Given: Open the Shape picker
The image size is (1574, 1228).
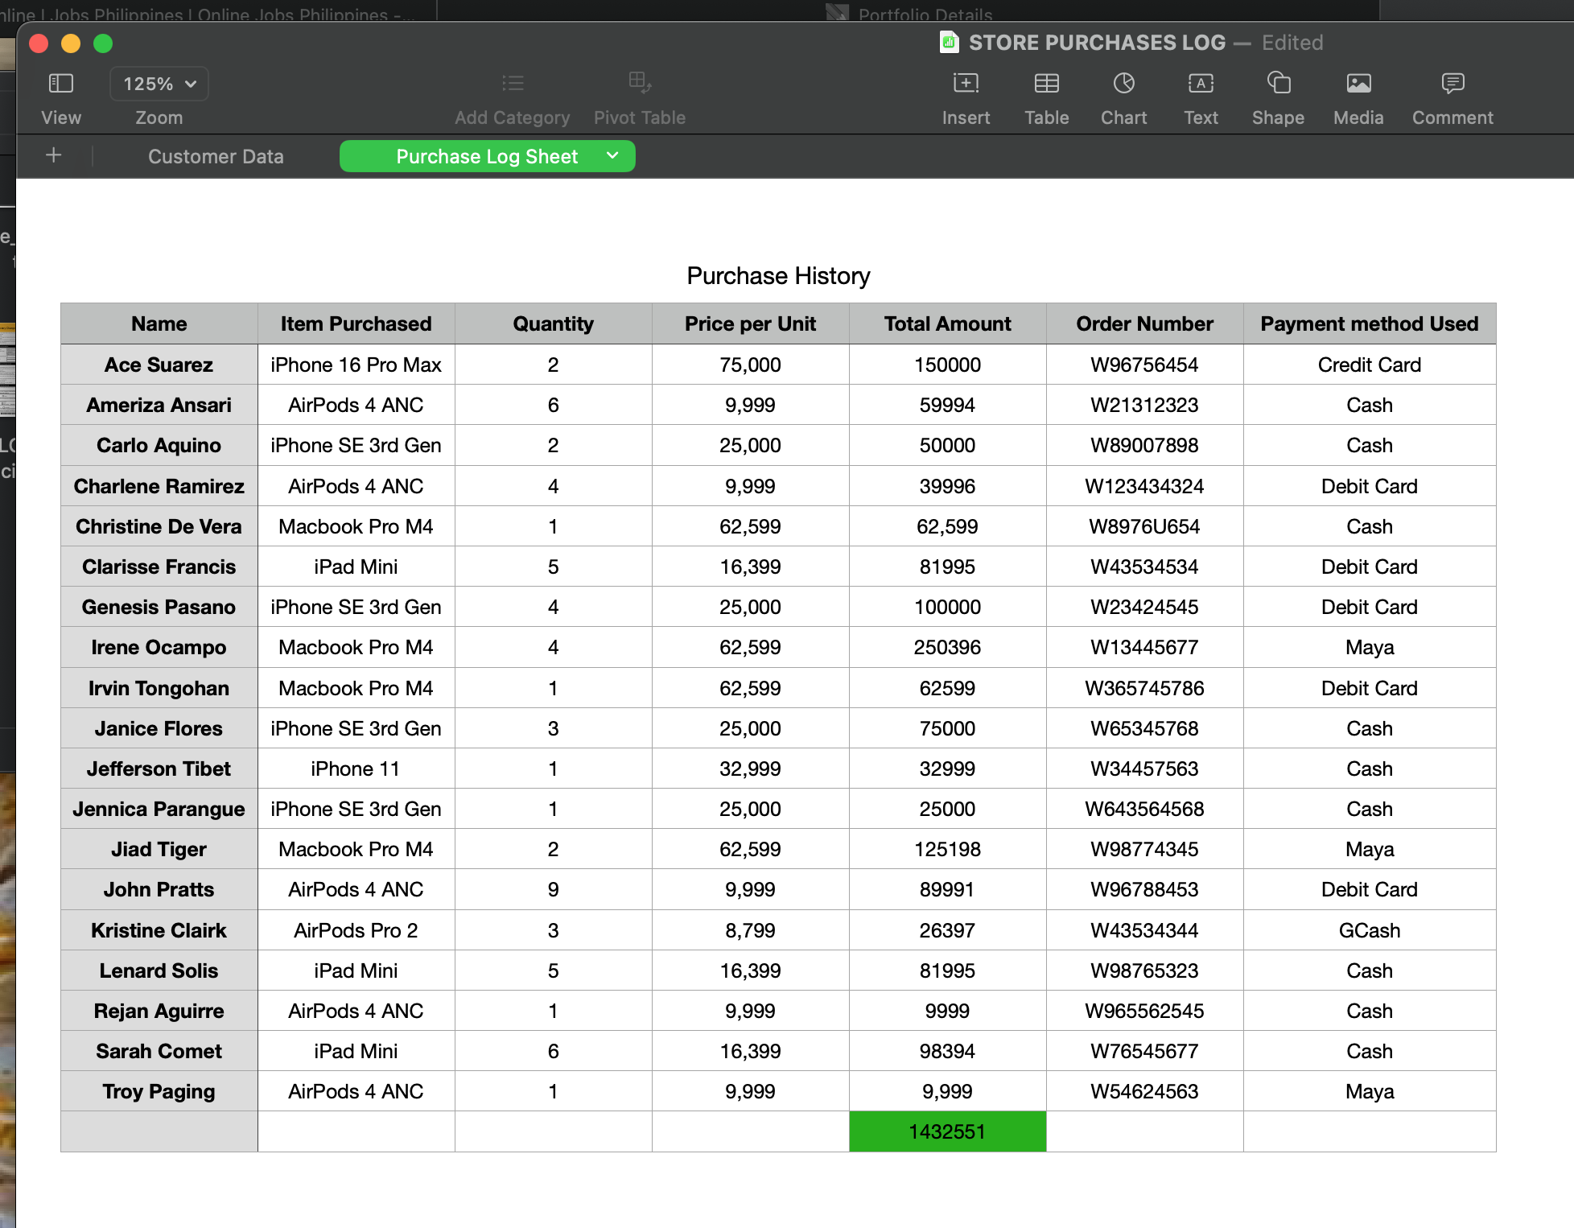Looking at the screenshot, I should coord(1278,83).
